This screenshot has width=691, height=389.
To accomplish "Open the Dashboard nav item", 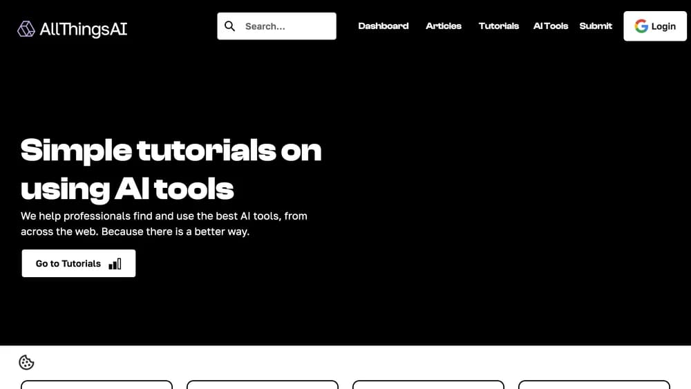I will pos(384,26).
